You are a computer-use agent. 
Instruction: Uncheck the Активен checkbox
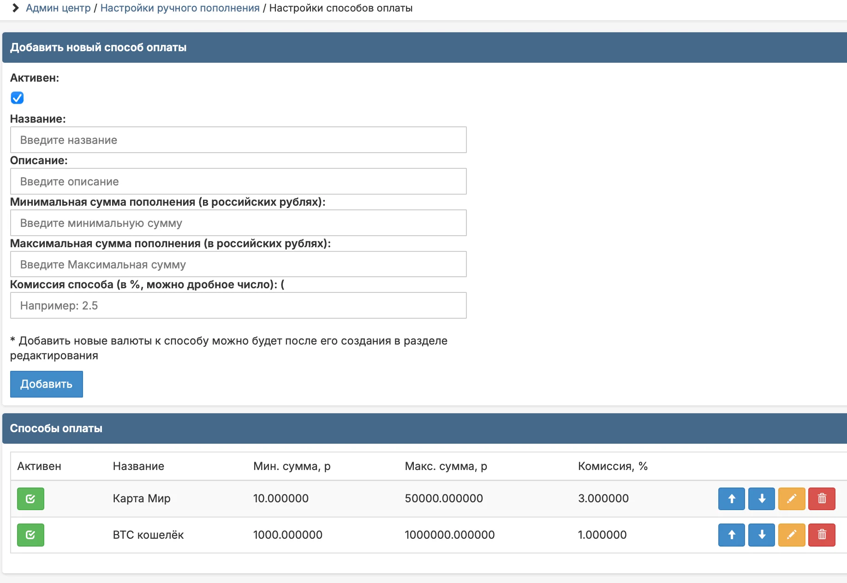tap(17, 98)
